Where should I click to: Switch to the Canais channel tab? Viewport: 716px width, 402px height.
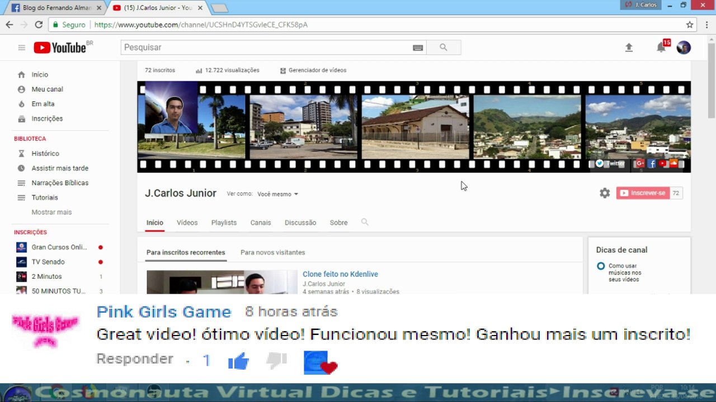tap(261, 223)
